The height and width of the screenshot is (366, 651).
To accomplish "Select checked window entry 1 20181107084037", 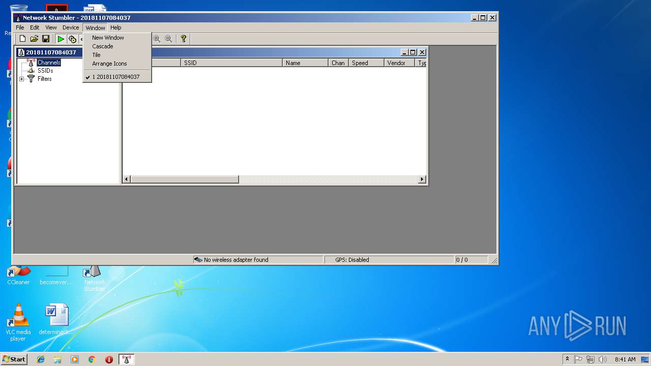I will pos(117,77).
